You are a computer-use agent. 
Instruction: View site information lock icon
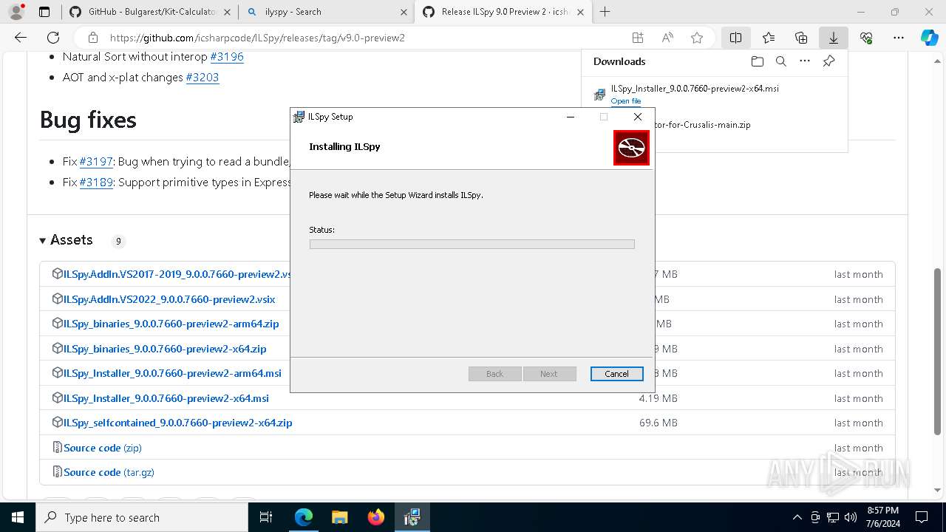point(93,38)
